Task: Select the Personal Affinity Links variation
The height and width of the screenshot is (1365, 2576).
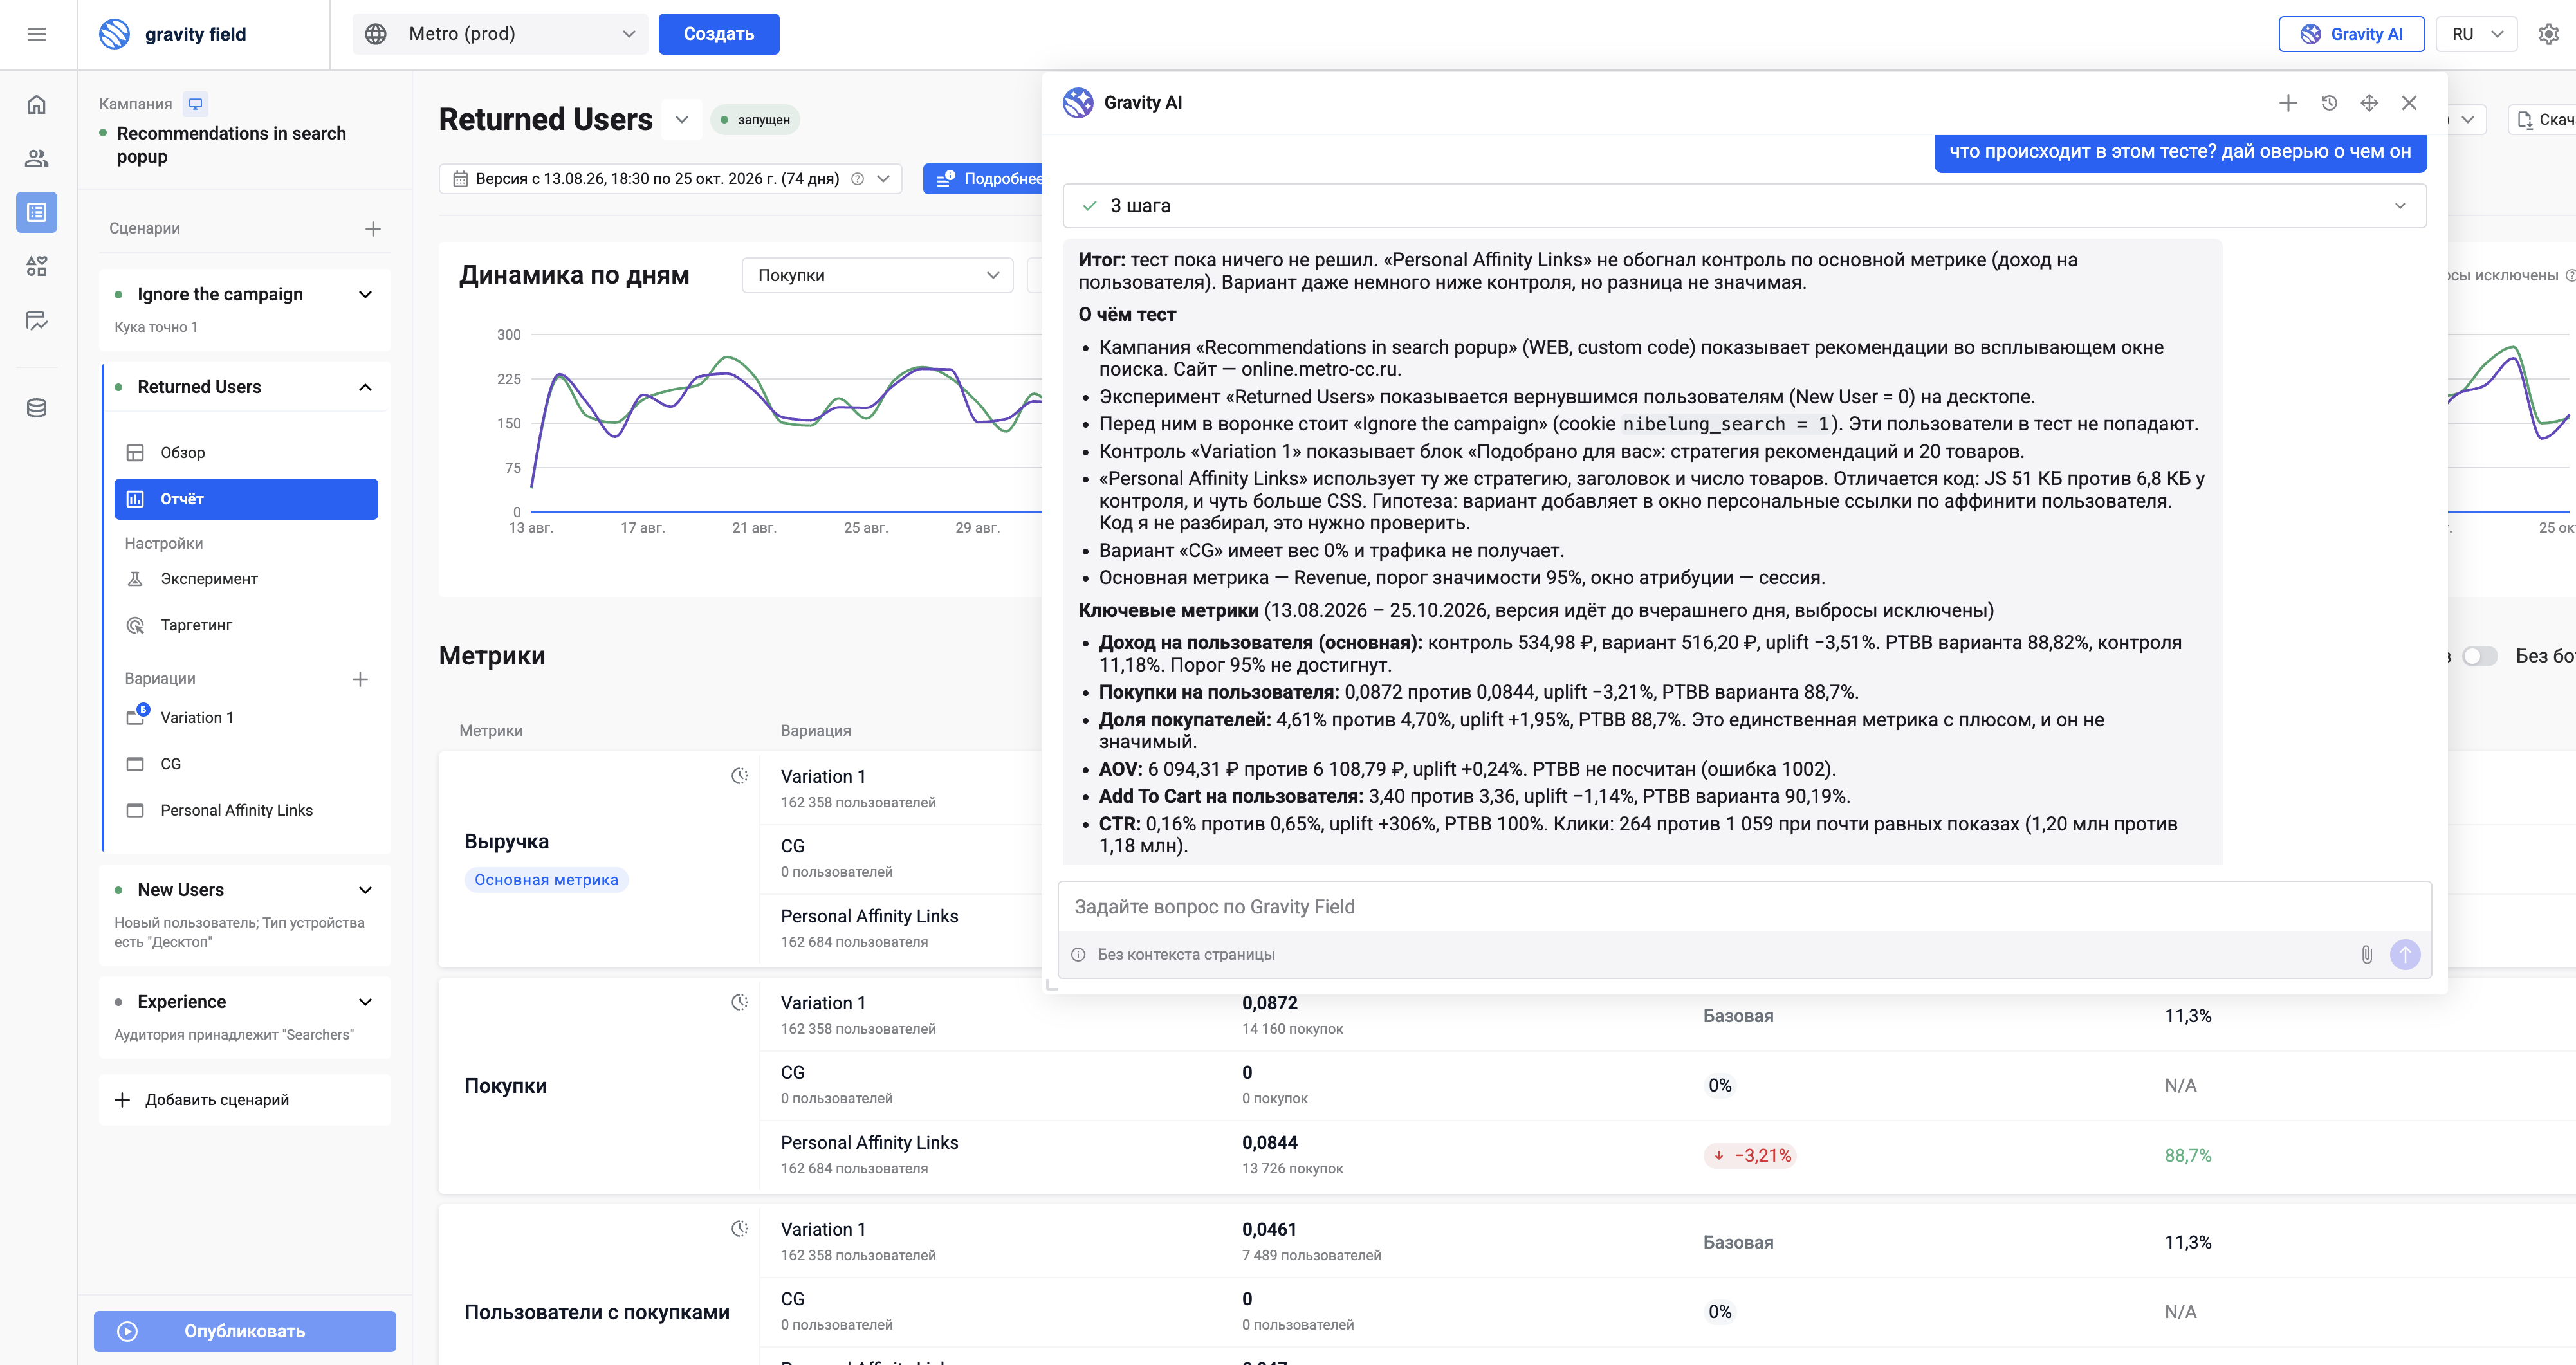Action: (246, 810)
